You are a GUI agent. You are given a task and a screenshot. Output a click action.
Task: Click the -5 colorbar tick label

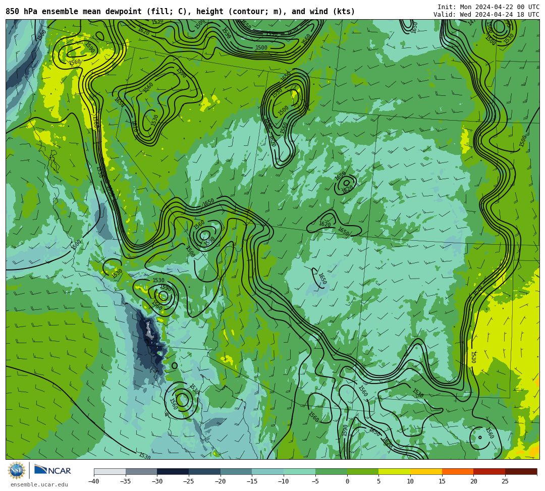click(315, 481)
